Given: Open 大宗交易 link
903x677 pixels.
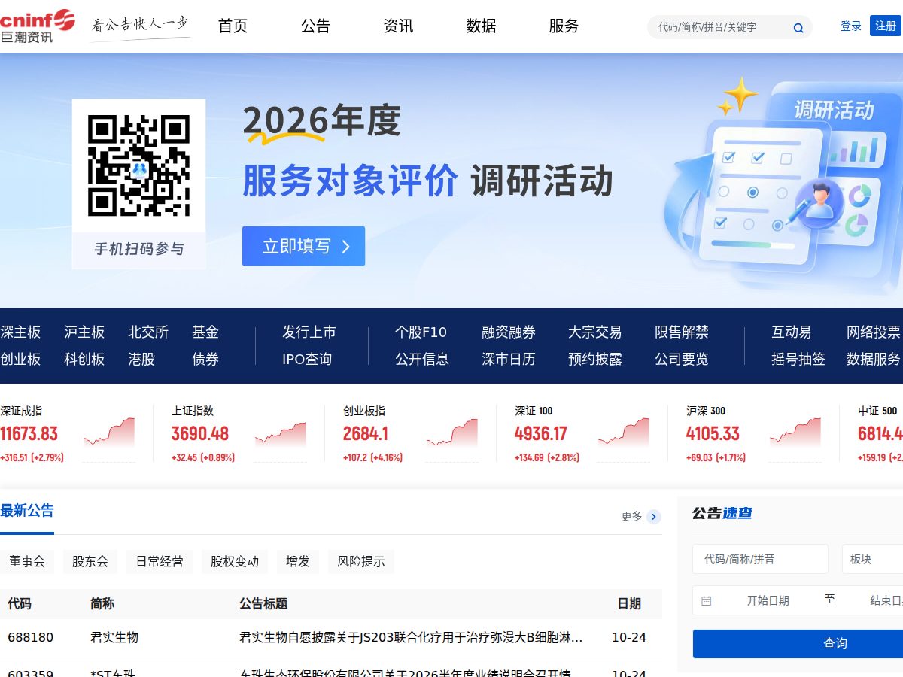Looking at the screenshot, I should [x=595, y=332].
